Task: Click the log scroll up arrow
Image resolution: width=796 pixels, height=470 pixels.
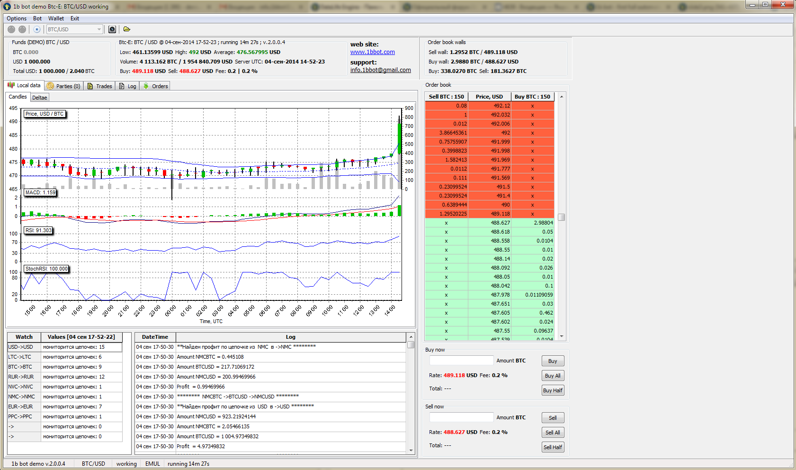Action: click(x=411, y=337)
